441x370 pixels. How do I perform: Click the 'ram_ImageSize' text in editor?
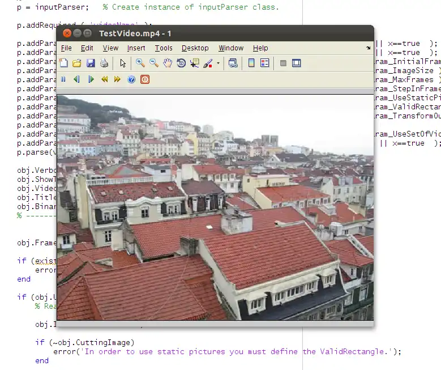[x=404, y=71]
